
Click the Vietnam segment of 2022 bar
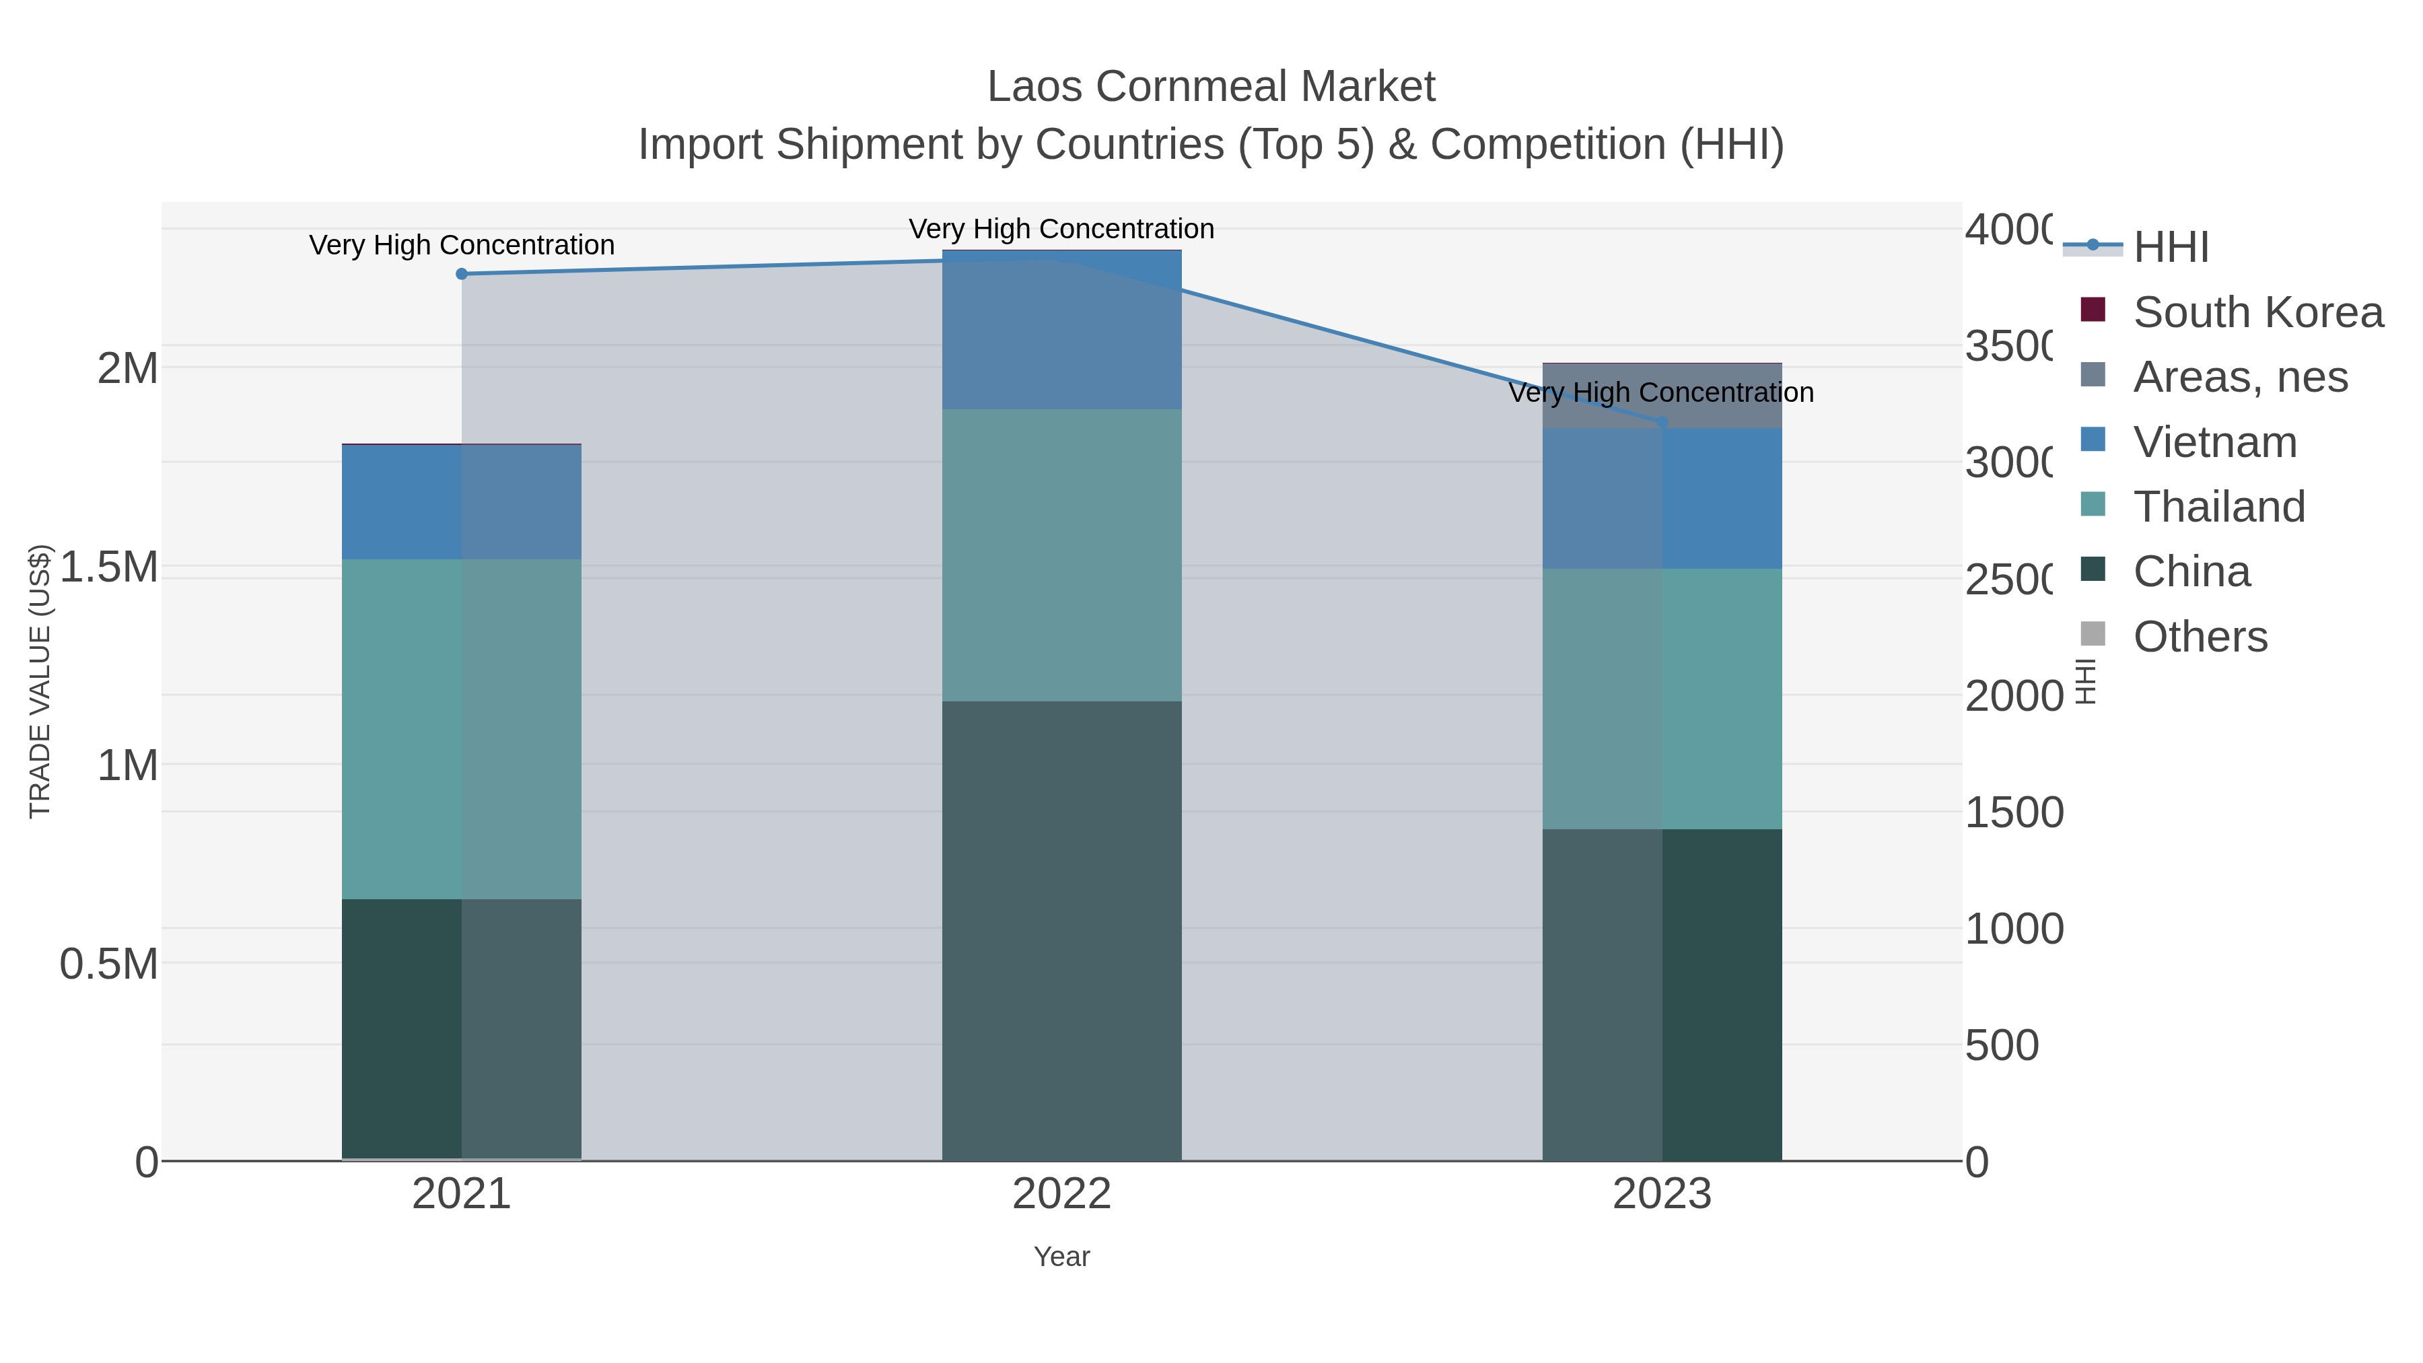click(x=1062, y=330)
